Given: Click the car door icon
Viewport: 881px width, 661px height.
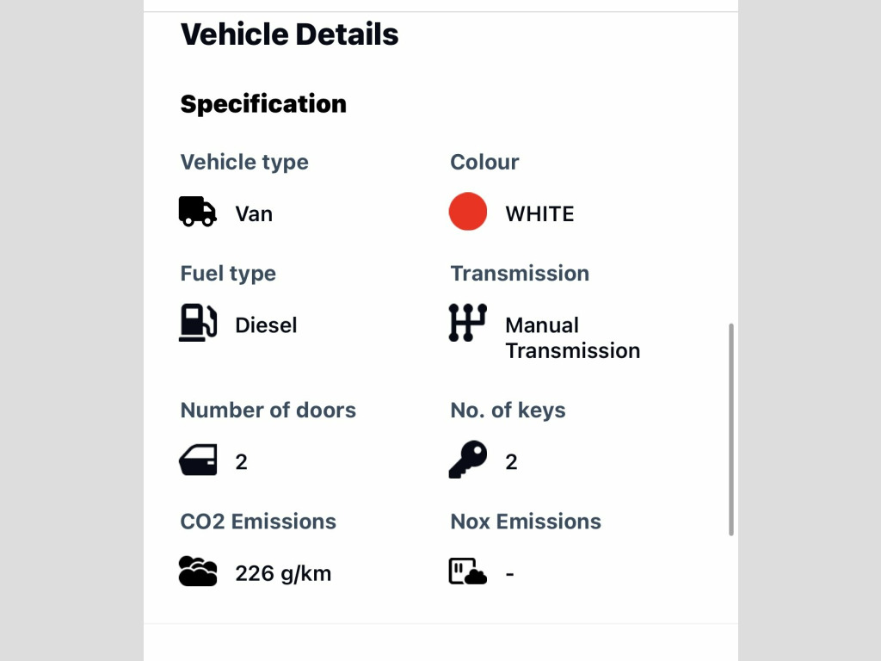Looking at the screenshot, I should point(198,460).
